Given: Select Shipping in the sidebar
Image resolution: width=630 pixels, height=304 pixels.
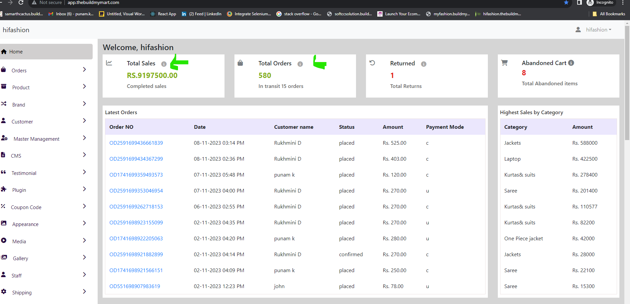Looking at the screenshot, I should (22, 293).
